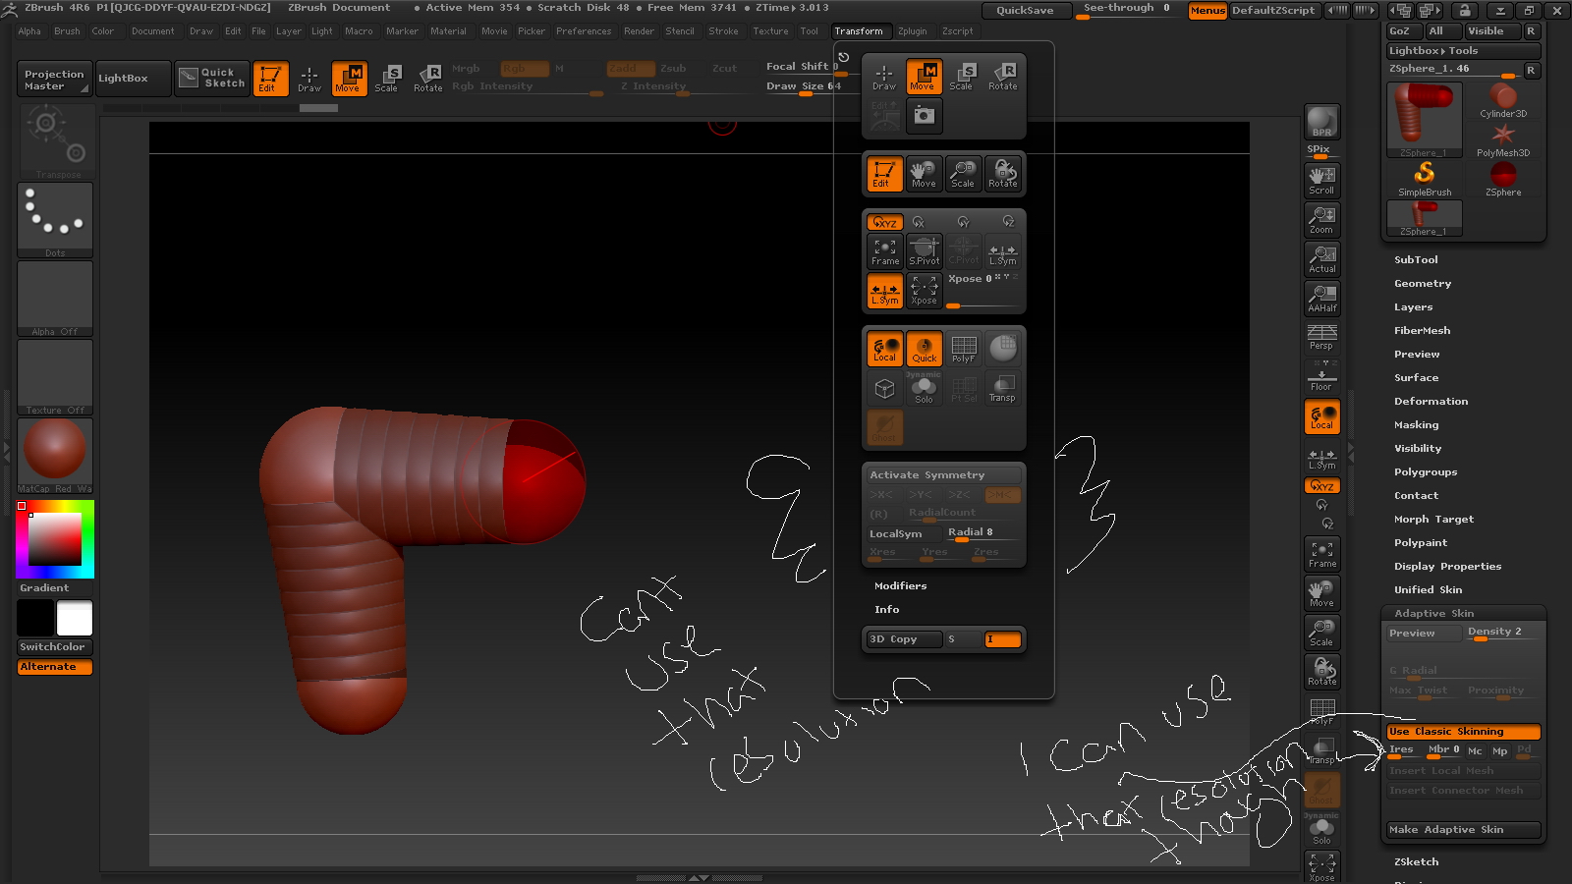
Task: Toggle the Quick 3D edit mode
Action: 925,349
